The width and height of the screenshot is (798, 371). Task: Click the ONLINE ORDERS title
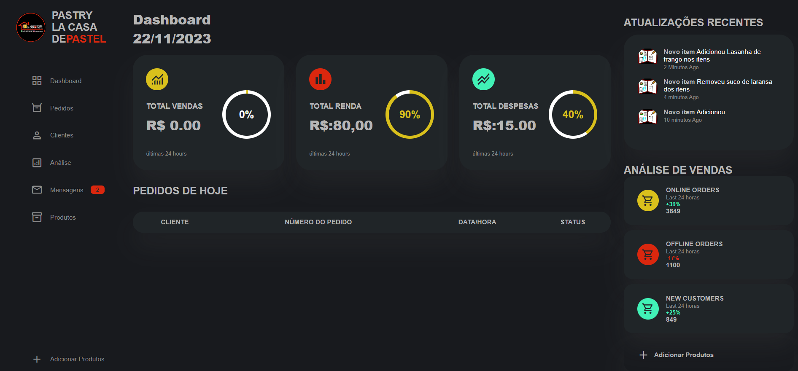[693, 190]
